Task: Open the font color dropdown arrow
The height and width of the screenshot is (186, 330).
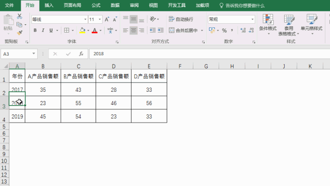Action: tap(101, 30)
